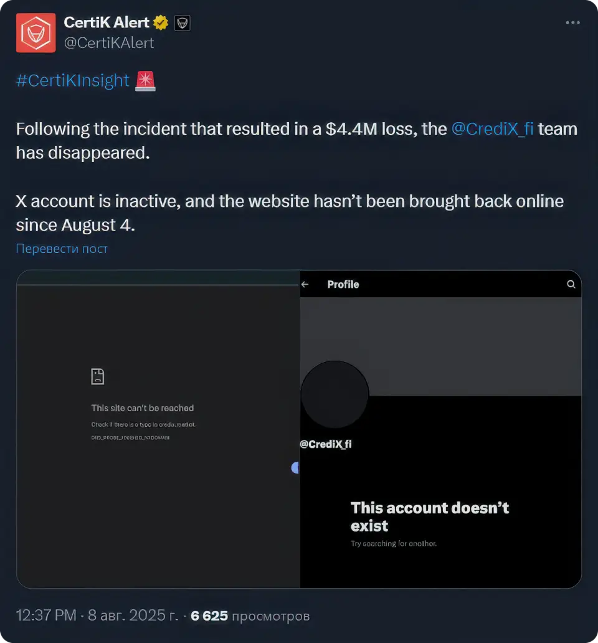Click the search magnifier in embedded profile

(571, 284)
